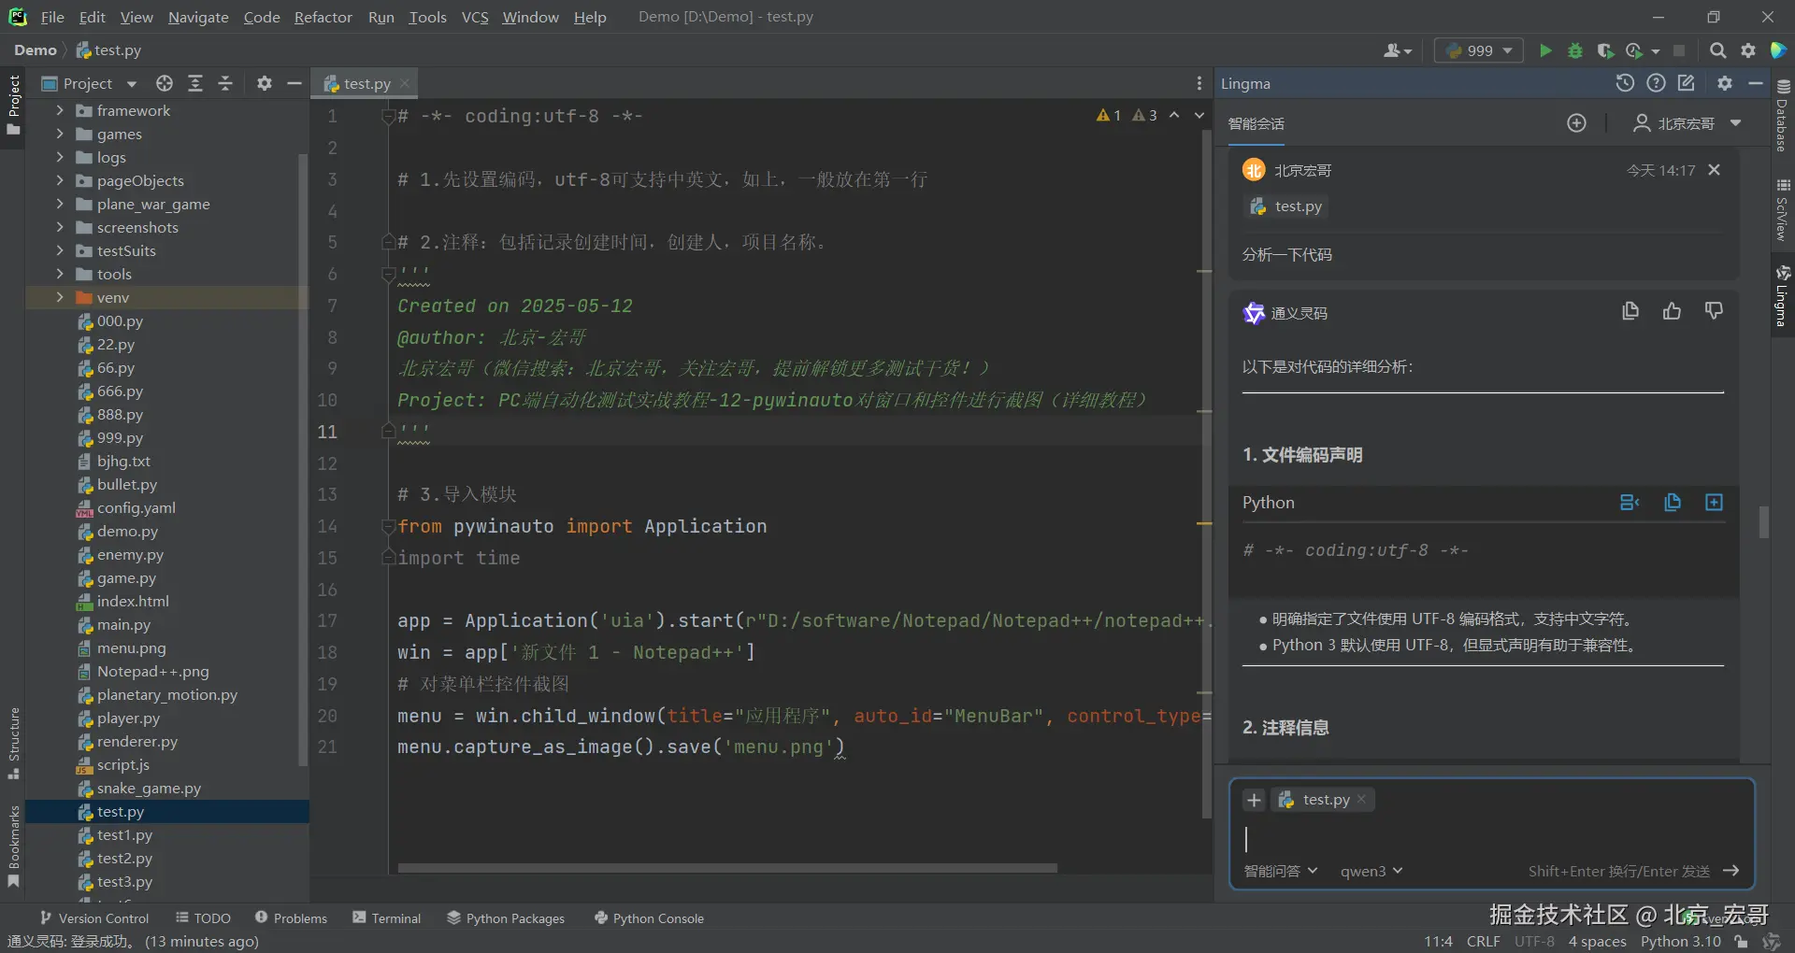The image size is (1795, 953).
Task: Thumbs up the Lingma response
Action: tap(1673, 311)
